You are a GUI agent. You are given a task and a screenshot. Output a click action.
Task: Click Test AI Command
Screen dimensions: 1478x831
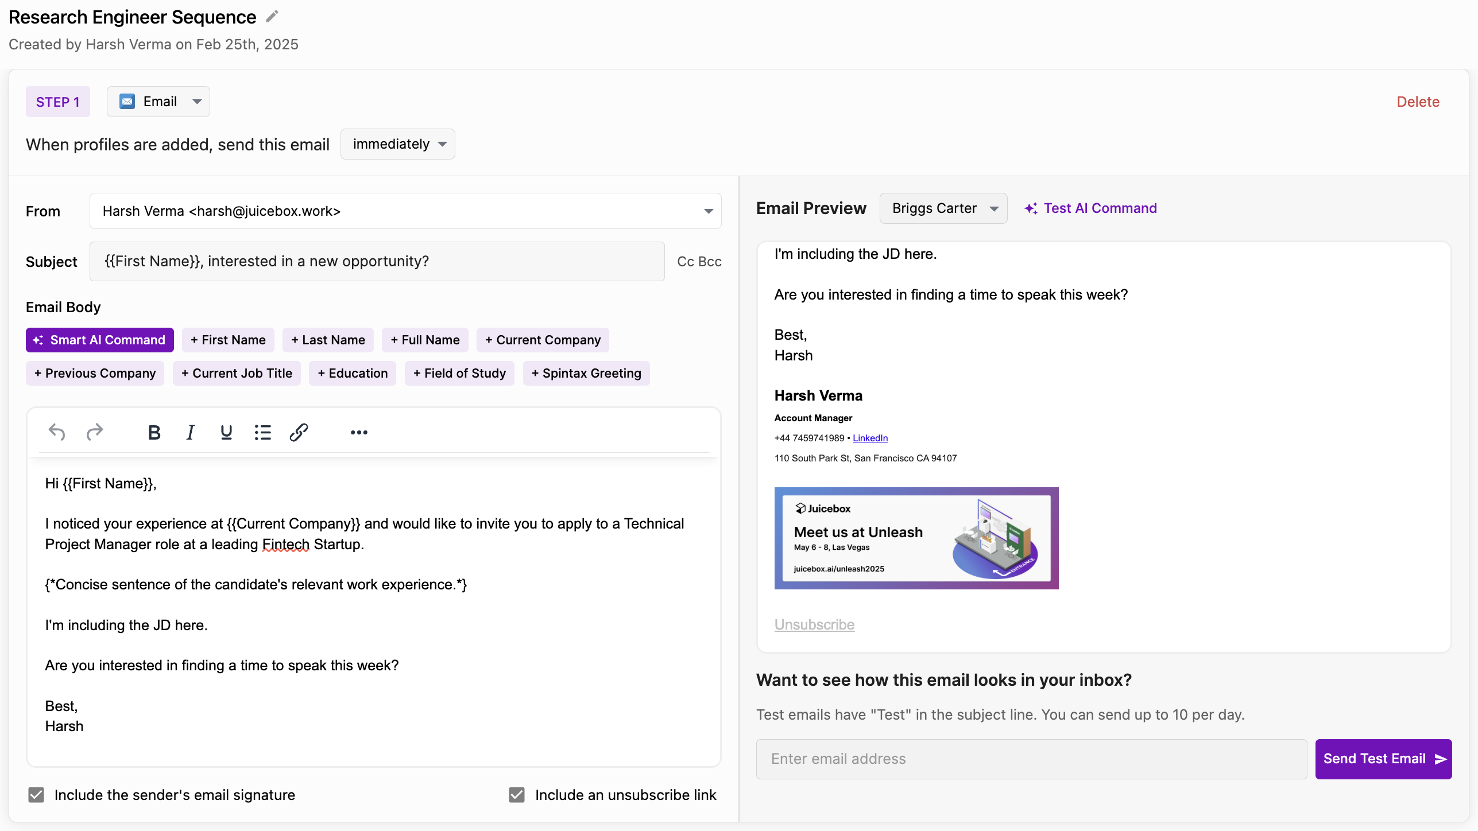(1091, 208)
